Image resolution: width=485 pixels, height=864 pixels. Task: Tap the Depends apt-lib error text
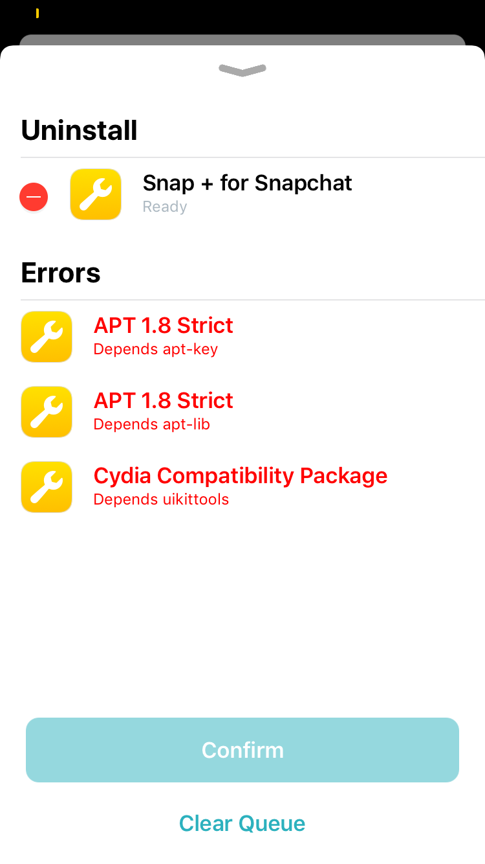(x=152, y=425)
